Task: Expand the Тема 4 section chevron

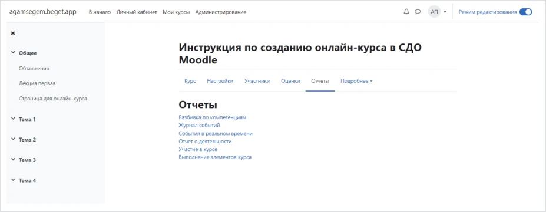Action: 13,180
